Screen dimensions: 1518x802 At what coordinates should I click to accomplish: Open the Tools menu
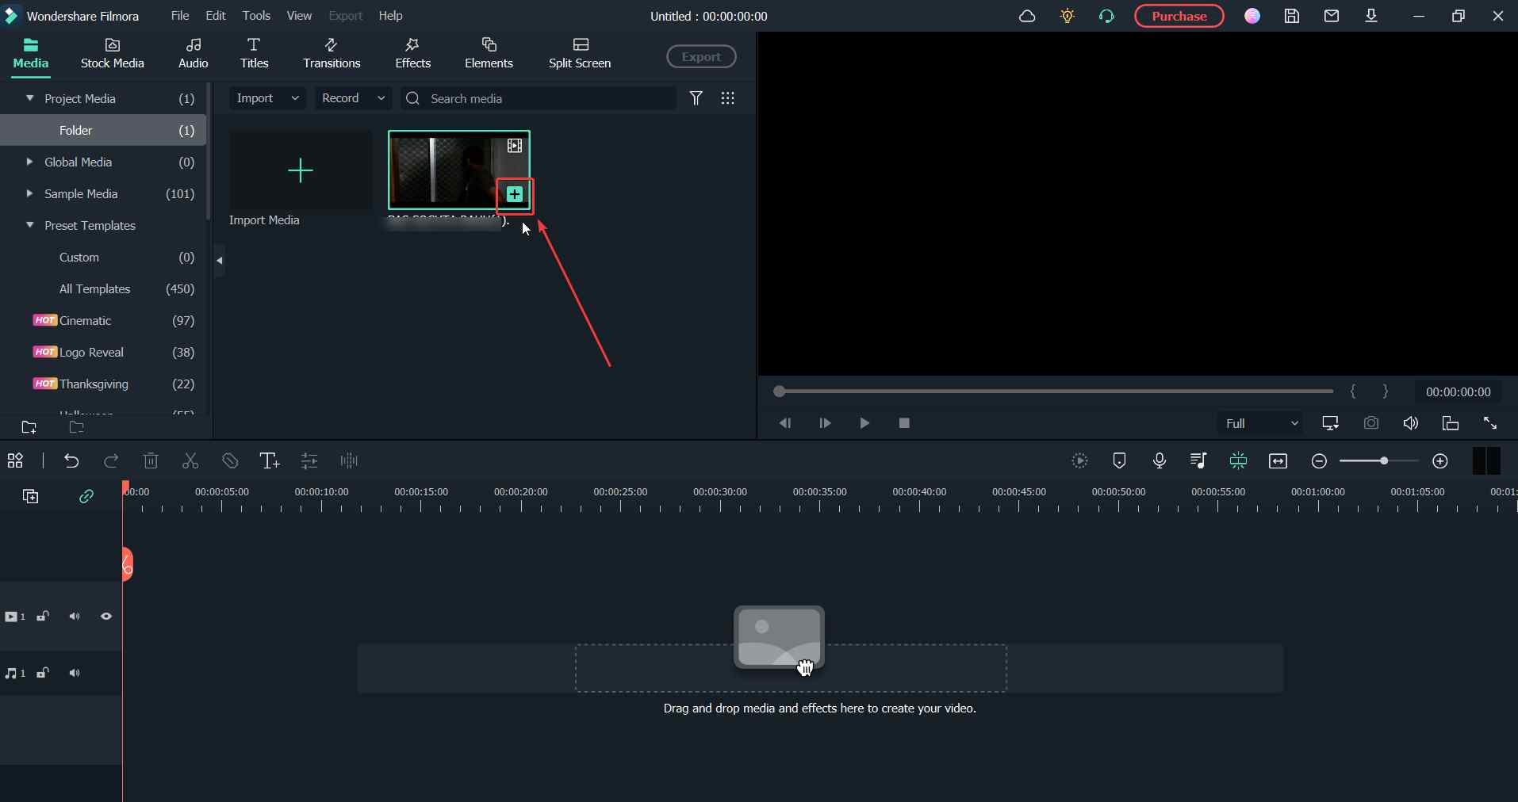click(256, 16)
